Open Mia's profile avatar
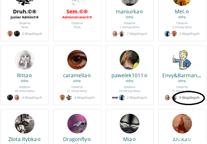The image size is (207, 144). 129,124
